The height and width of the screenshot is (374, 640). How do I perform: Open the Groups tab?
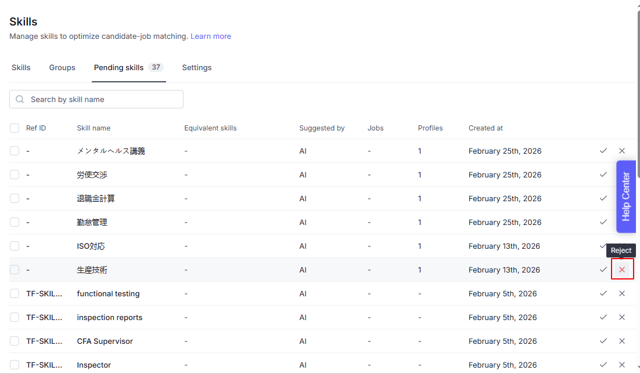coord(62,68)
